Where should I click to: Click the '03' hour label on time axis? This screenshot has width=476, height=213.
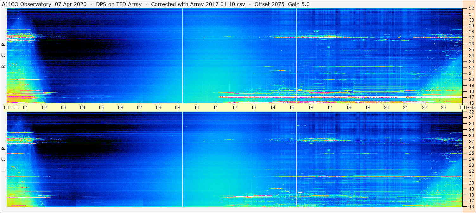click(64, 107)
